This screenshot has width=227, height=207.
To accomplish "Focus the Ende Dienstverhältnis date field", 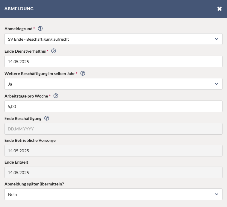I will point(113,62).
